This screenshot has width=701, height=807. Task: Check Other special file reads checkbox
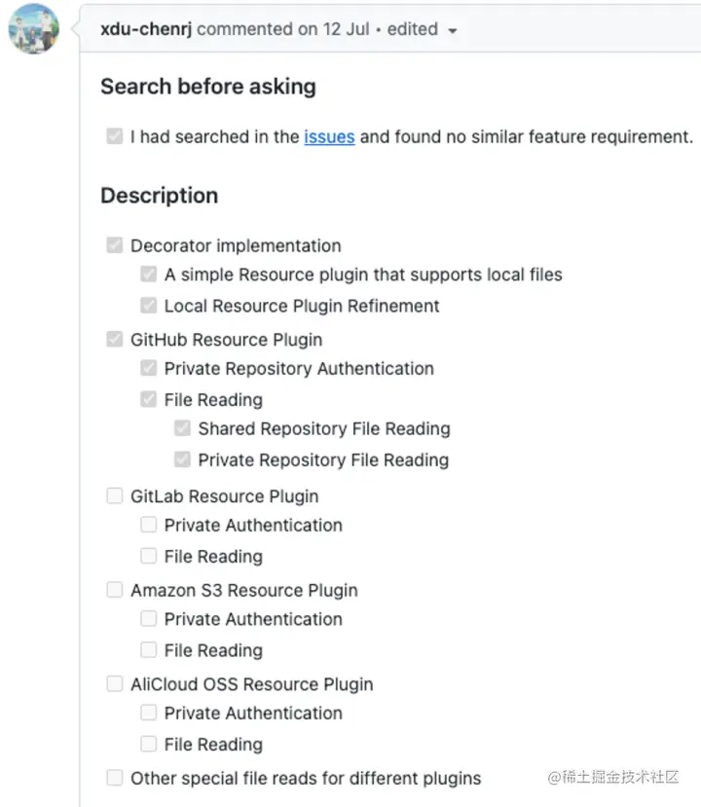click(x=115, y=778)
